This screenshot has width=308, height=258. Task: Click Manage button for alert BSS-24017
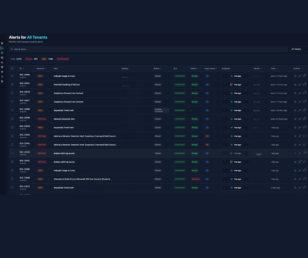coord(236,102)
